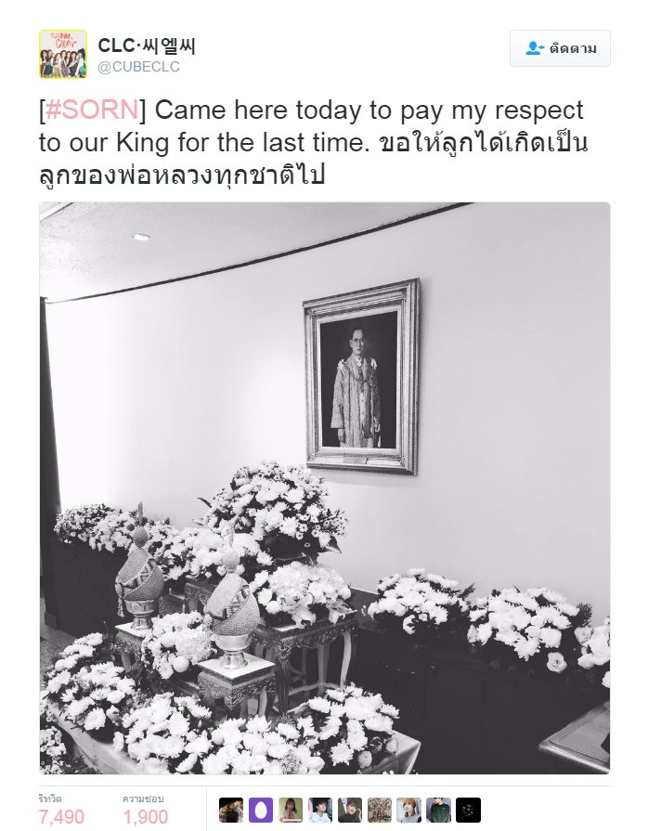The height and width of the screenshot is (831, 648).
Task: Enlarge the attached black-and-white tribute photo
Action: coord(325,488)
